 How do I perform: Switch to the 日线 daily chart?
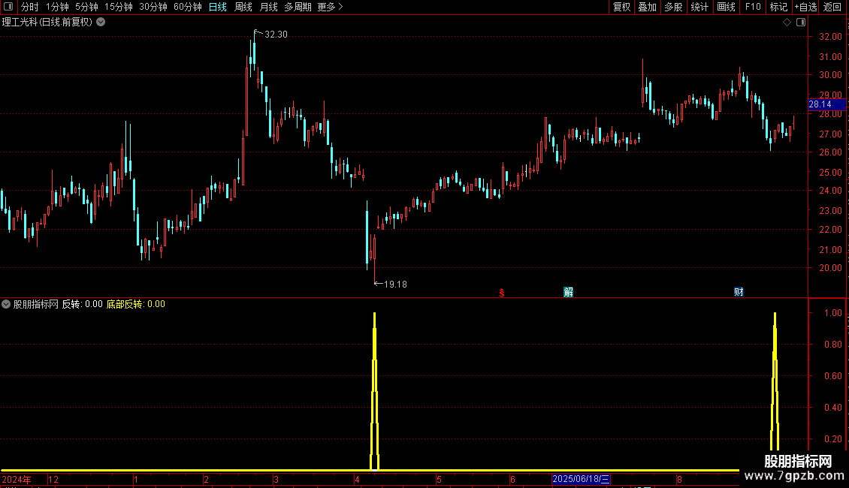point(218,7)
